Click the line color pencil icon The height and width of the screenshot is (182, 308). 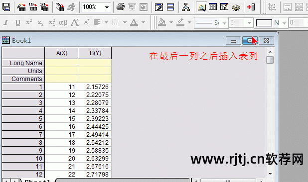pyautogui.click(x=180, y=22)
